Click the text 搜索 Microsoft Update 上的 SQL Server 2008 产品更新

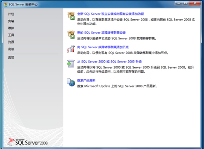click(x=117, y=86)
